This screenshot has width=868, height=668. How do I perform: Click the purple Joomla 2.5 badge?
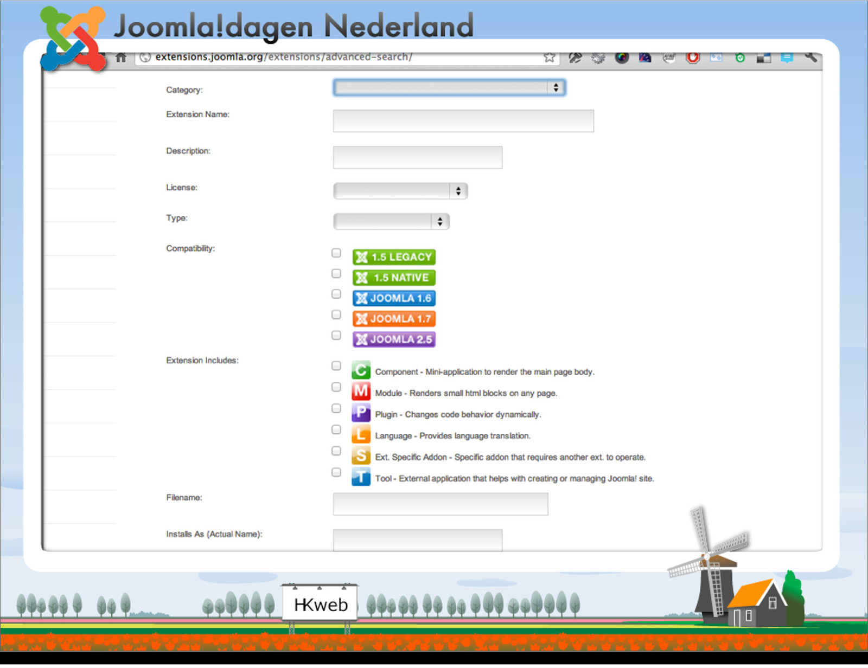[394, 339]
